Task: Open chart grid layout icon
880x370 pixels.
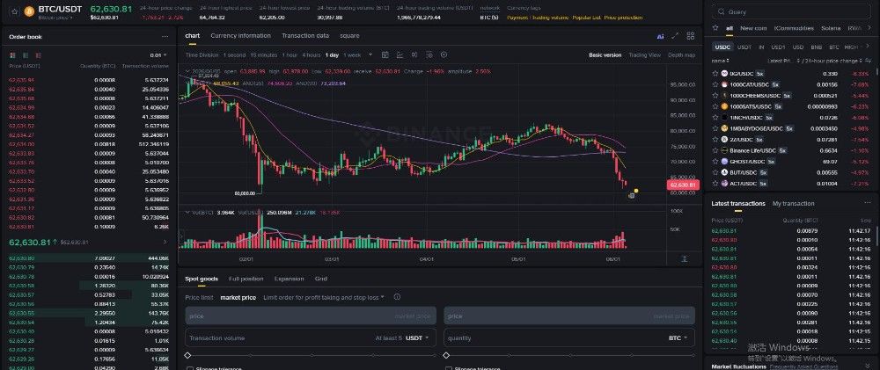Action: [690, 36]
